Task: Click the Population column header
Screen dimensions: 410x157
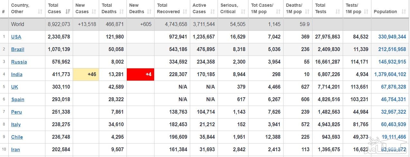Action: (385, 12)
